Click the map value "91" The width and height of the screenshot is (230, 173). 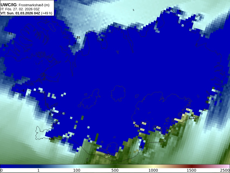[78, 37]
